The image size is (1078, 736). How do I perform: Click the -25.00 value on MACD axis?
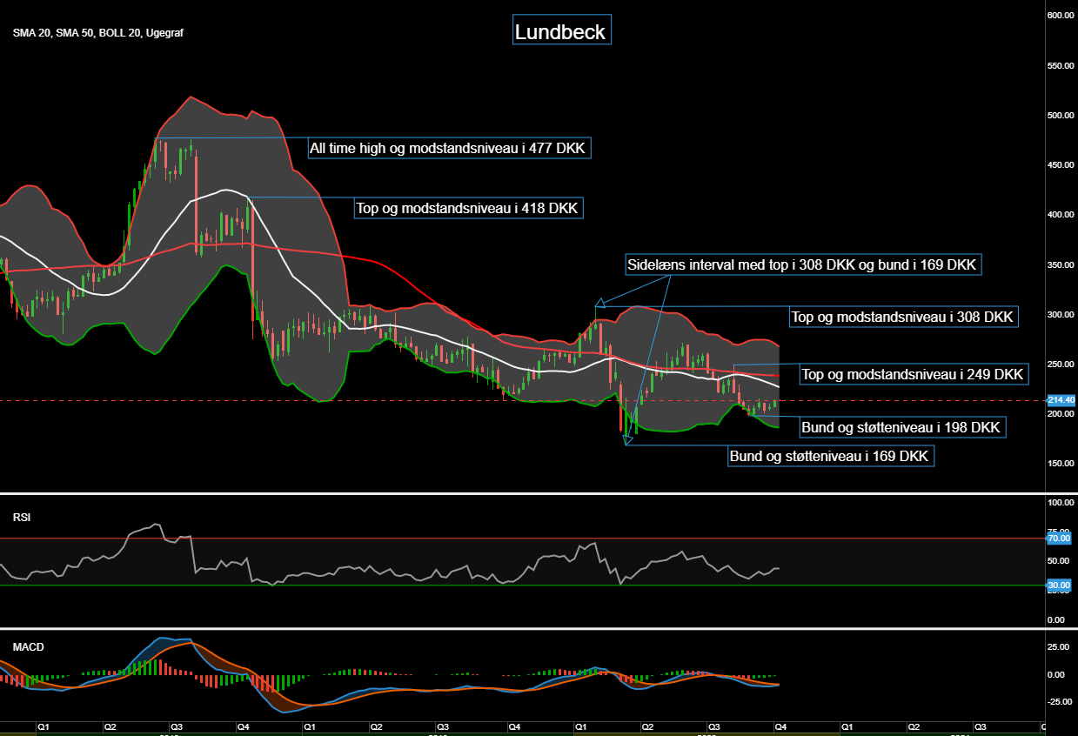1059,702
